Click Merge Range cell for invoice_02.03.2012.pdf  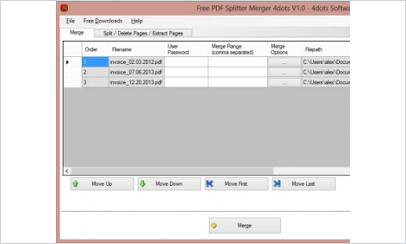coord(238,62)
